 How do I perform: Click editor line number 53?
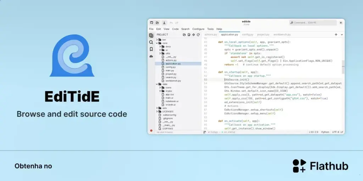point(206,80)
